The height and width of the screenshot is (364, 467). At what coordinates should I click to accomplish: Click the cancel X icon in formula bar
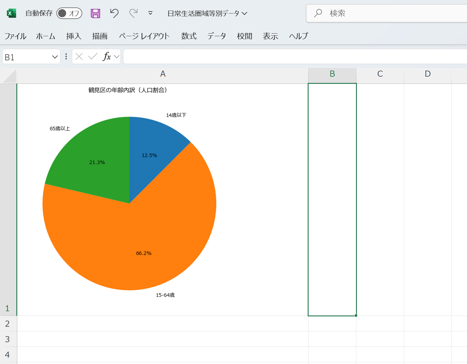click(79, 57)
